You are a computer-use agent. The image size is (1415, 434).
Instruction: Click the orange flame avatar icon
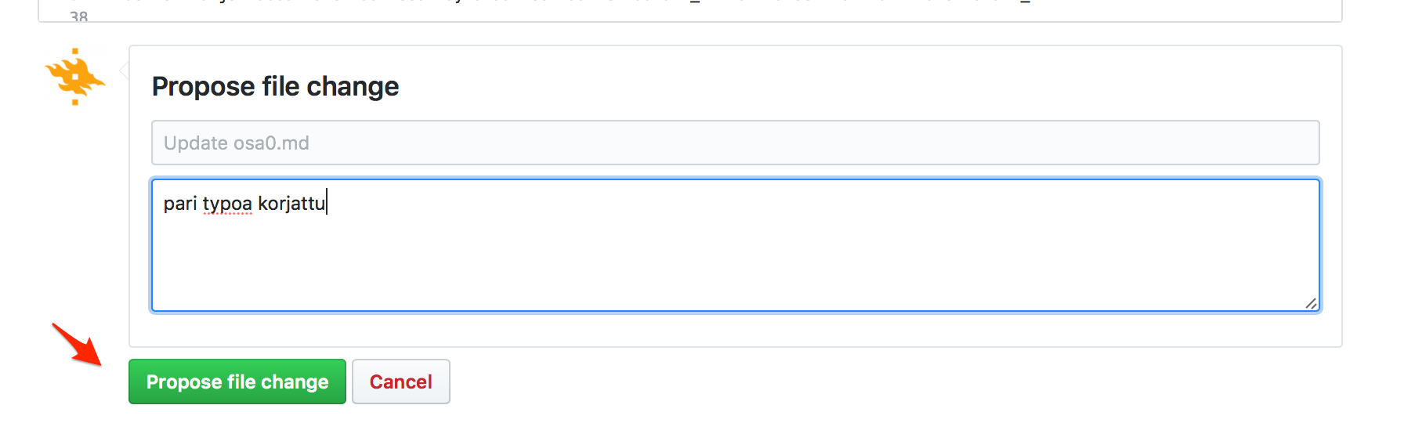click(x=74, y=77)
